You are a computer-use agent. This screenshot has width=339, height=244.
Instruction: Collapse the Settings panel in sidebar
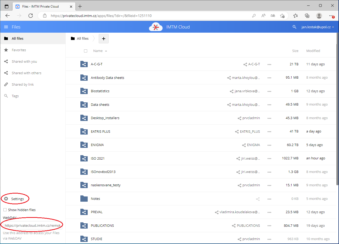15,199
